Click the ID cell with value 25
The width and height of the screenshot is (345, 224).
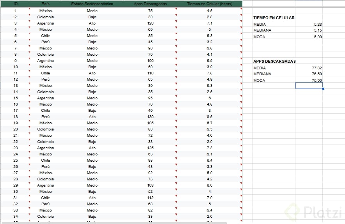[15, 161]
